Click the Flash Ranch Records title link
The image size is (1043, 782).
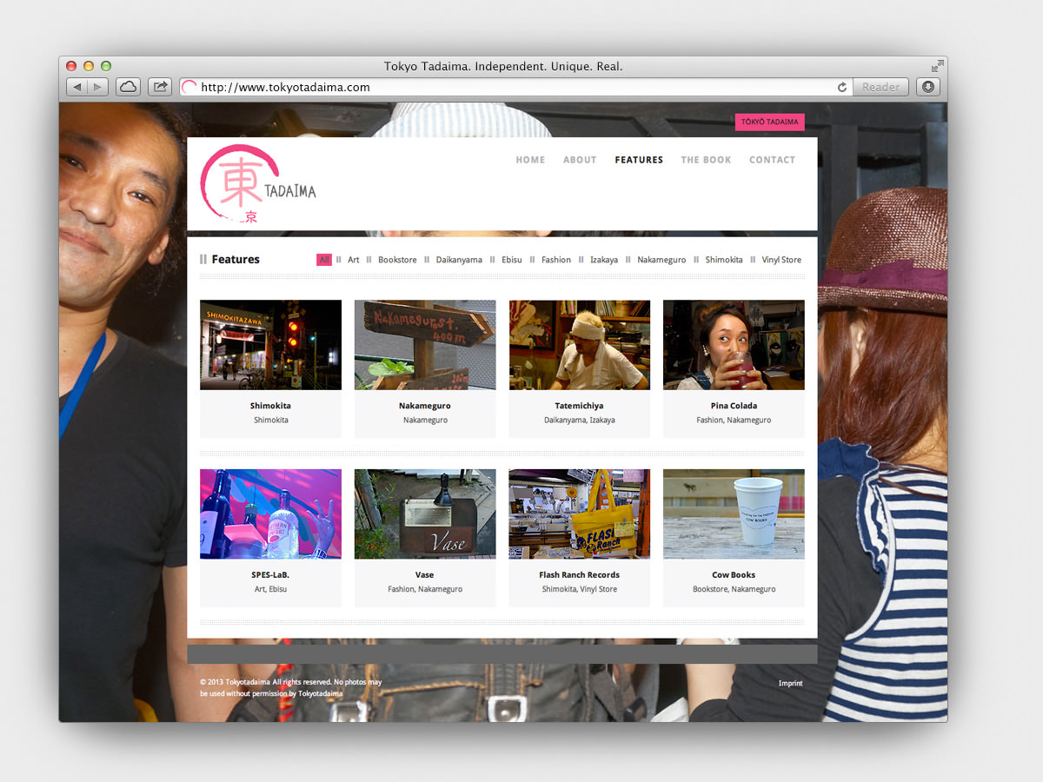[579, 575]
